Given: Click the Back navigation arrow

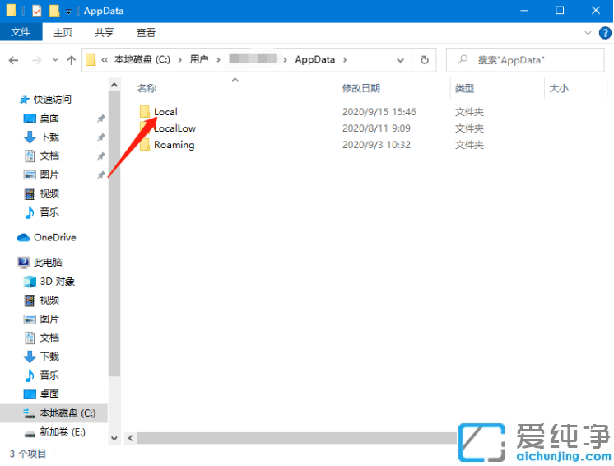Looking at the screenshot, I should pos(13,60).
